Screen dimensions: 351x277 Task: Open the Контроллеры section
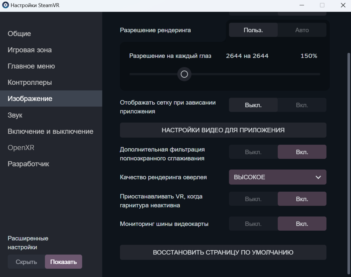pyautogui.click(x=29, y=83)
